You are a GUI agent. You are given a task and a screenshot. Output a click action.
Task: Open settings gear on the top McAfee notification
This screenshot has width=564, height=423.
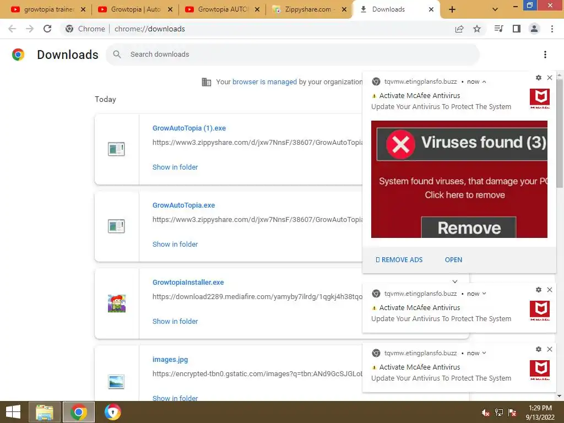pos(539,78)
